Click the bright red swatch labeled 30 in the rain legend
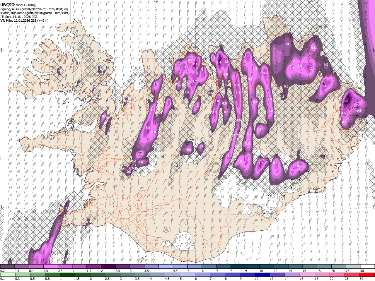The width and height of the screenshot is (375, 281). pyautogui.click(x=367, y=275)
